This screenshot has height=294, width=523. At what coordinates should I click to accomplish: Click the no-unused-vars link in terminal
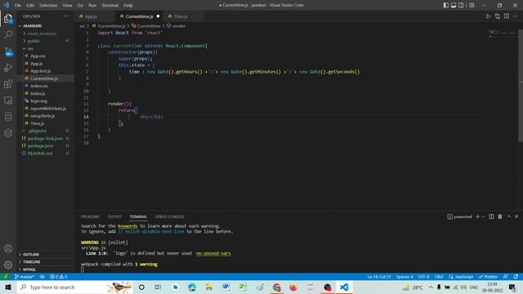coord(213,253)
